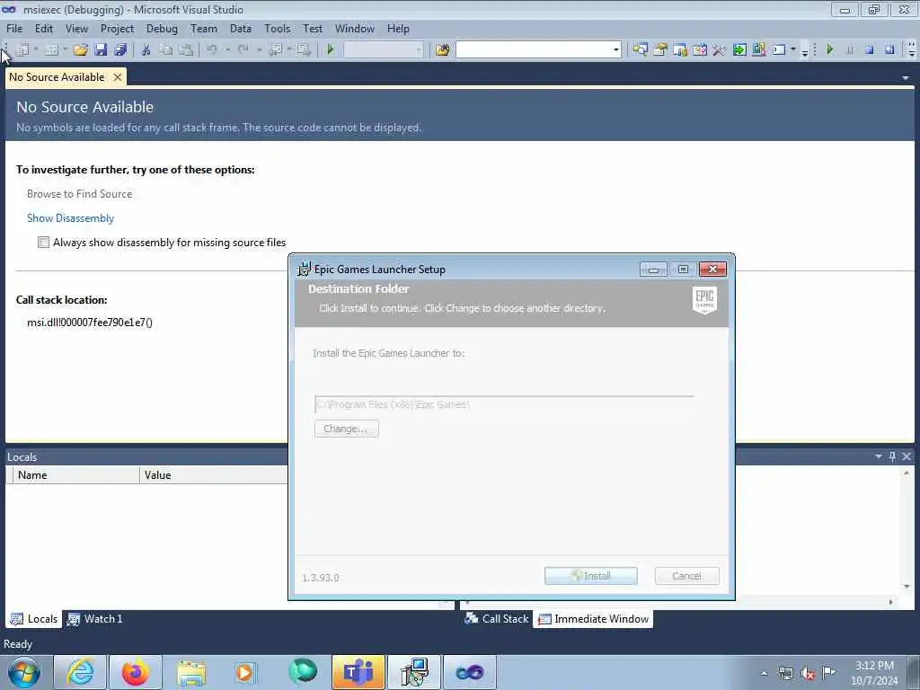Click the Extension Manager icon
The image size is (920, 690).
[x=758, y=50]
